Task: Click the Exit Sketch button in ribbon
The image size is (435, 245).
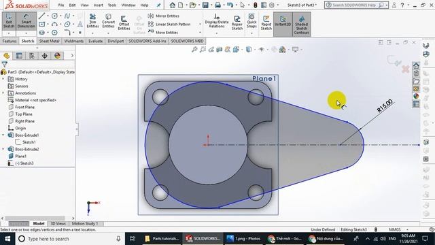Action: tap(9, 21)
